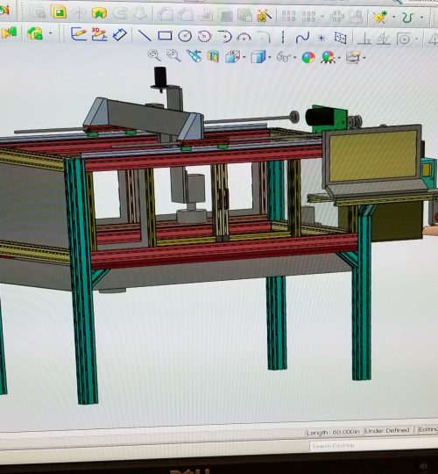This screenshot has width=438, height=474.
Task: Click the greyed Sketch Fillet tool
Action: pos(264,37)
